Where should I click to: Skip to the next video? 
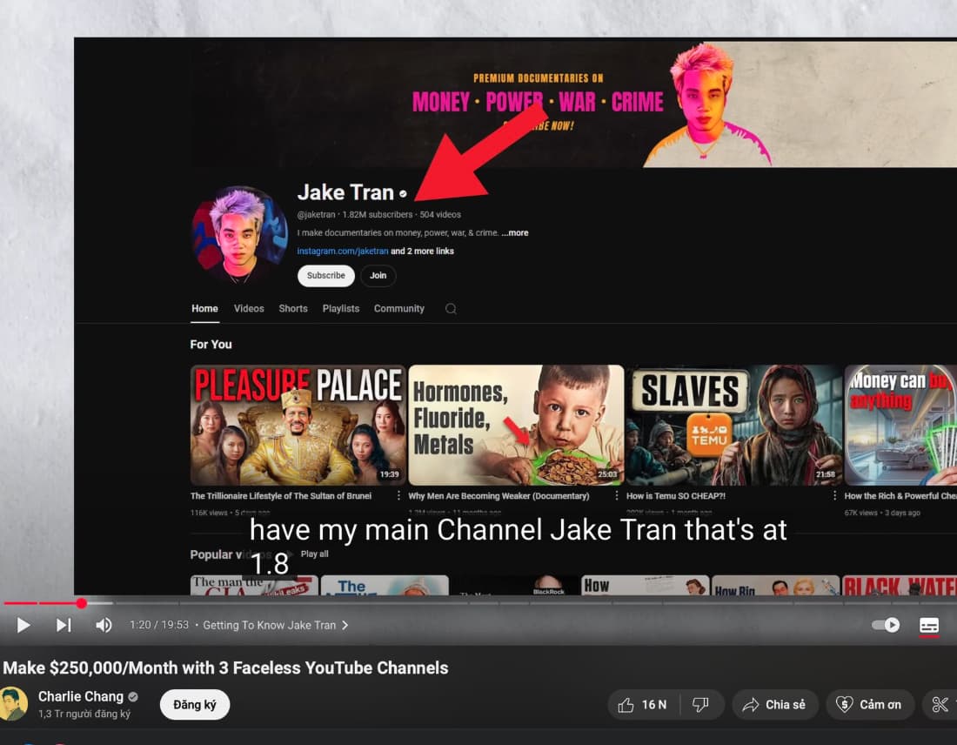64,625
